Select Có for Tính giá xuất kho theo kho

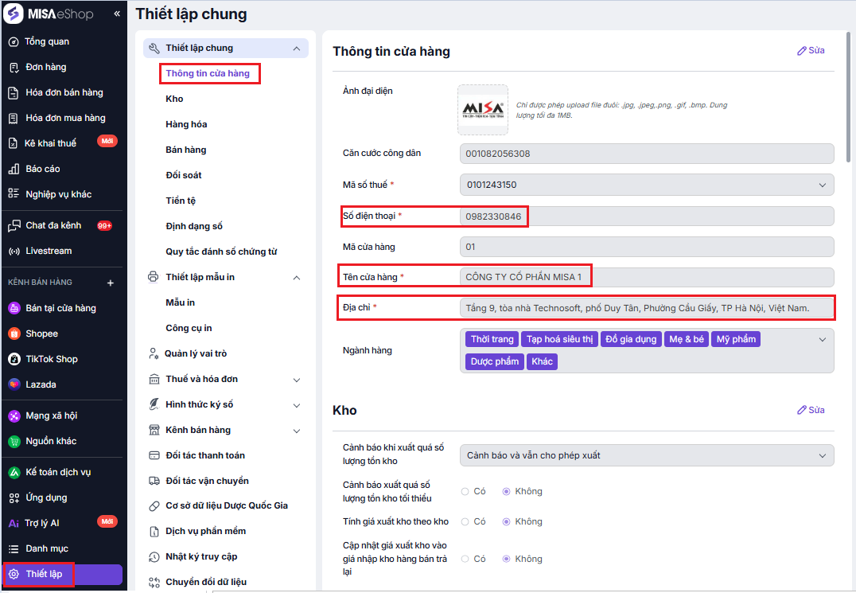[x=465, y=521]
